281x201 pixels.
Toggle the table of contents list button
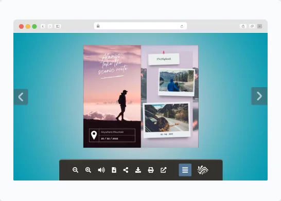[x=185, y=170]
